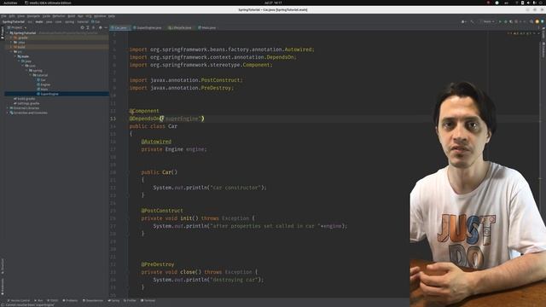The image size is (546, 307).
Task: Click Activities in the top bar
Action: pos(10,3)
